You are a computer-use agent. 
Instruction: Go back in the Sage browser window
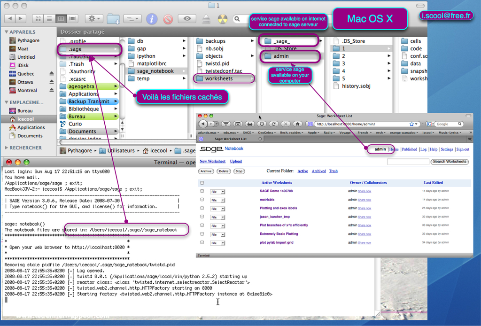click(203, 124)
